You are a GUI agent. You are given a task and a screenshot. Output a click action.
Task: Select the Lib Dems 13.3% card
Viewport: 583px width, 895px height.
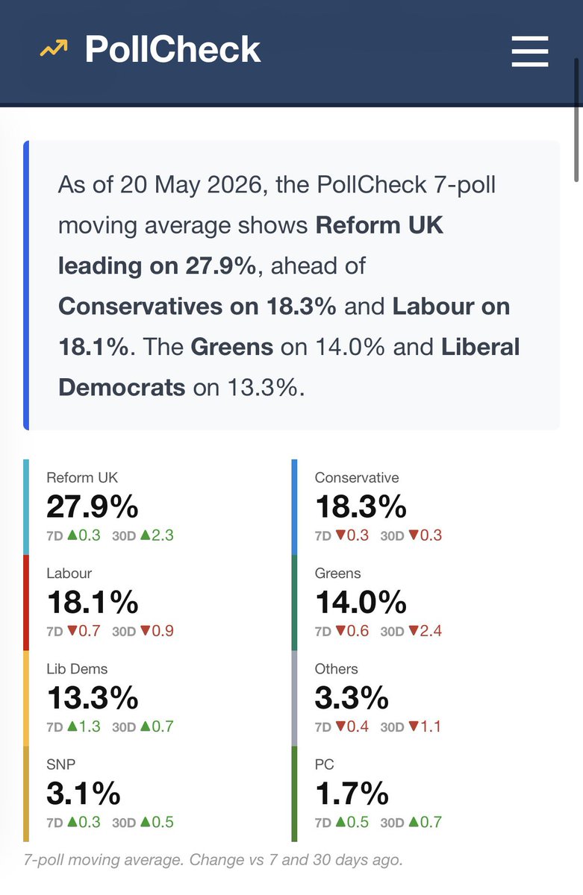153,698
